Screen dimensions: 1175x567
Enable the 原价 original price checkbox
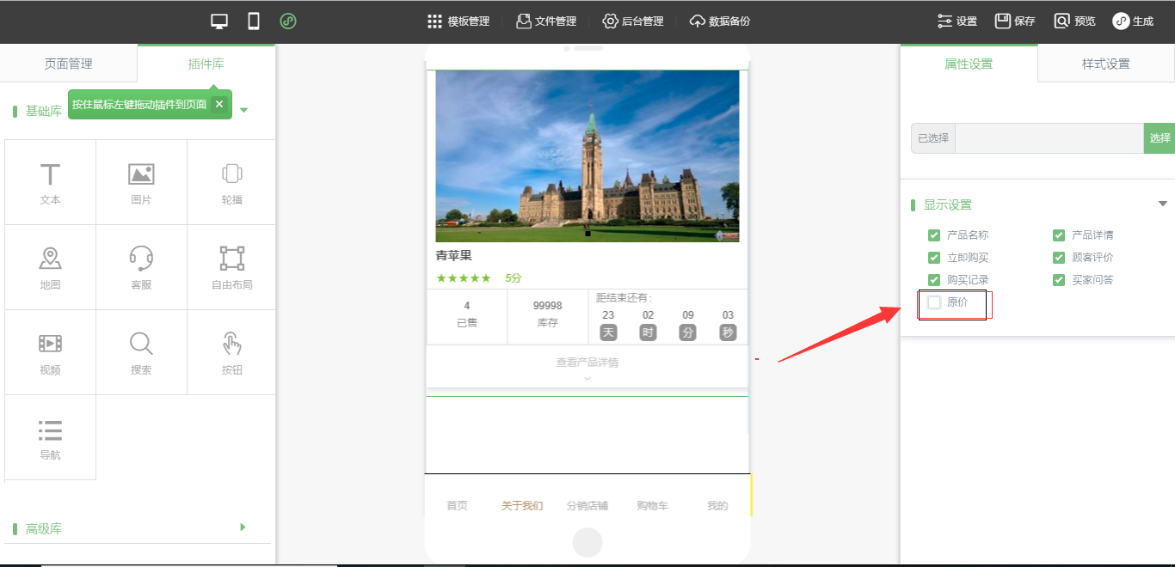pyautogui.click(x=934, y=302)
